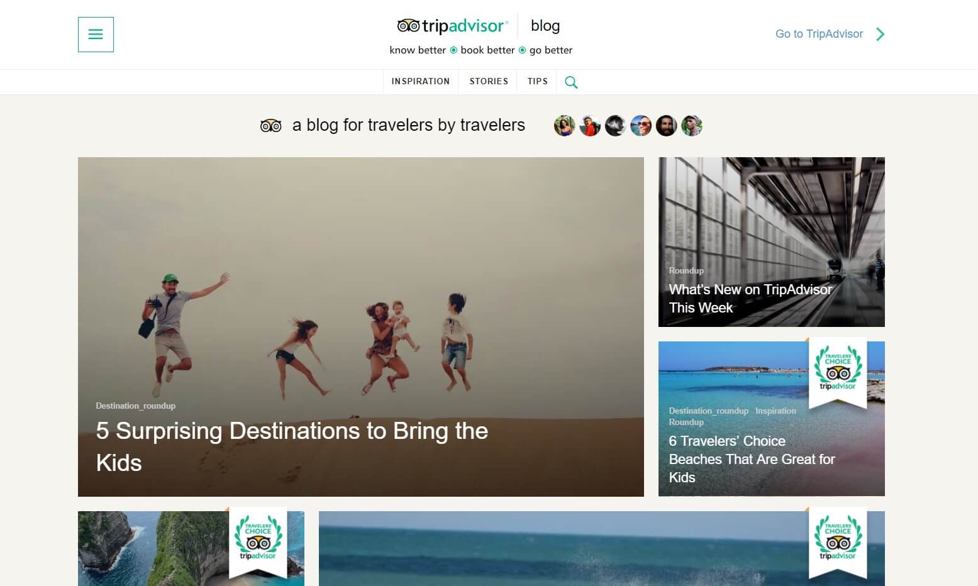Open What's New on TripAdvisor This Week
The width and height of the screenshot is (978, 586).
750,299
